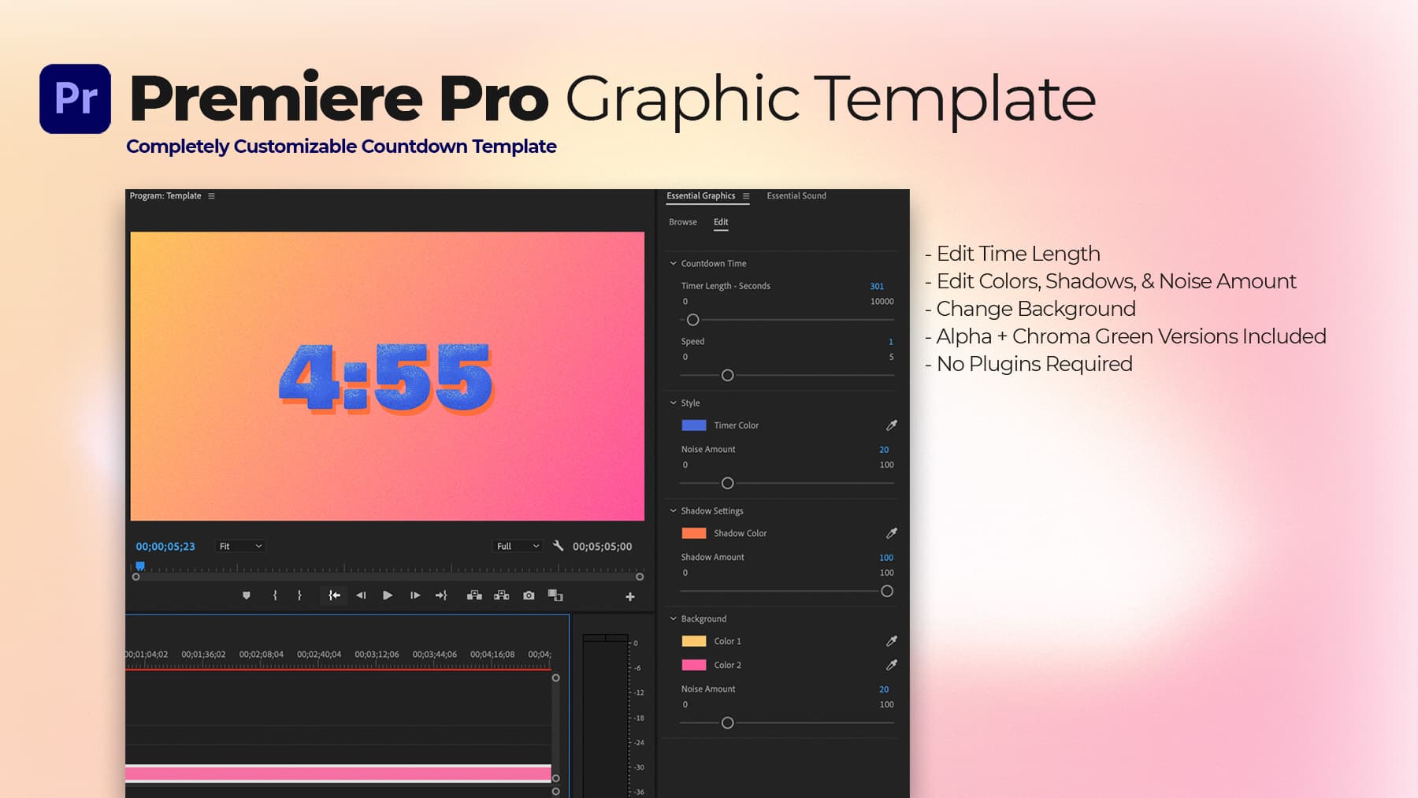Click the blue playhead marker in the monitor

tap(140, 566)
